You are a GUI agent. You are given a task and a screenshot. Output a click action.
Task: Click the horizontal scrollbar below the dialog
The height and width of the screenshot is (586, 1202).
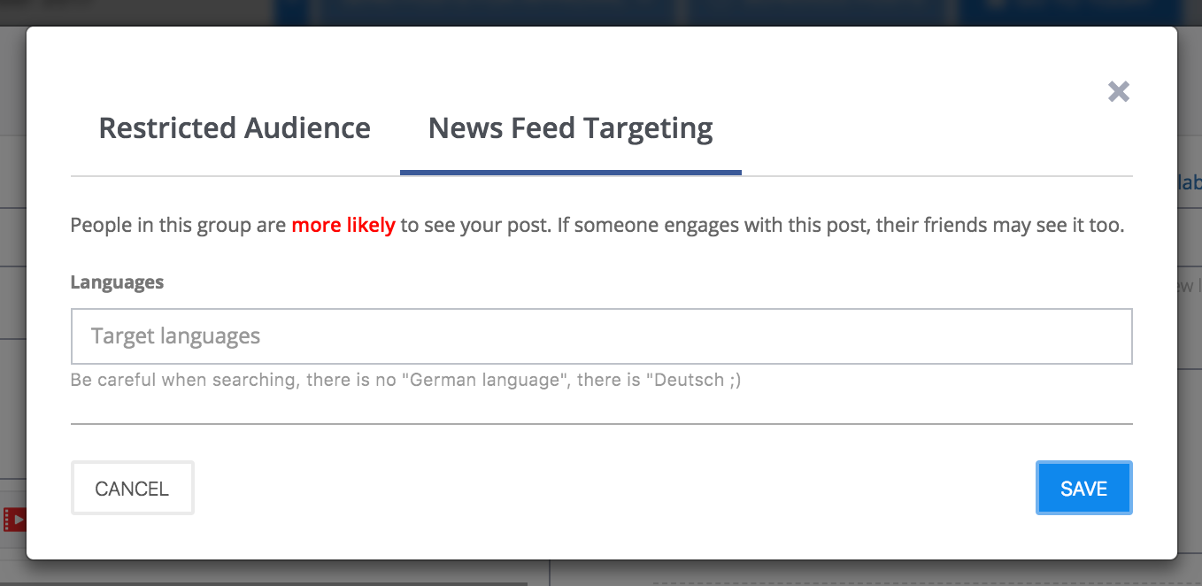click(x=266, y=583)
